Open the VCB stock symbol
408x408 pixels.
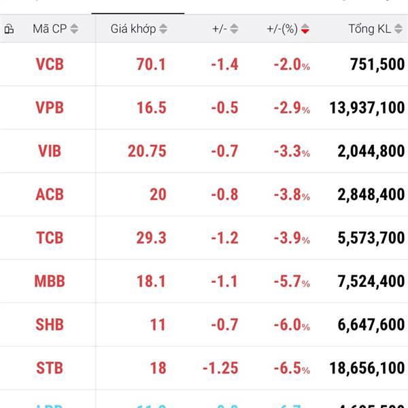pyautogui.click(x=50, y=65)
